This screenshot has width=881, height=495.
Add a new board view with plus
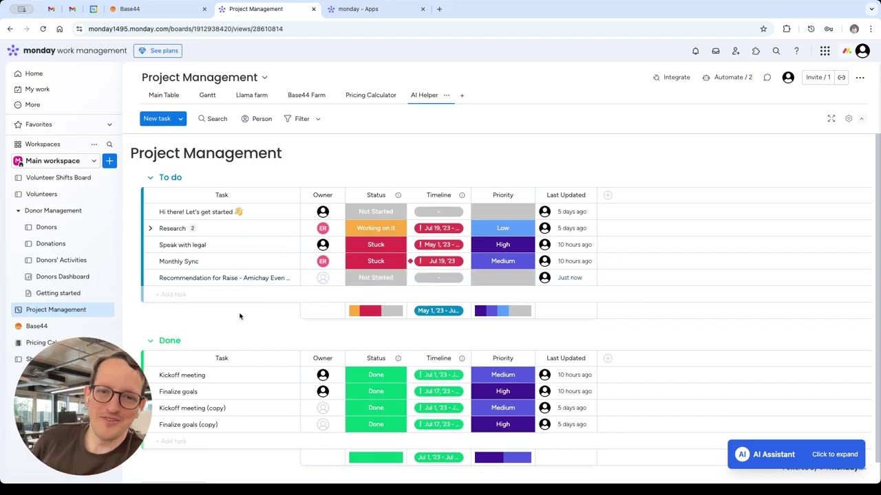(462, 96)
